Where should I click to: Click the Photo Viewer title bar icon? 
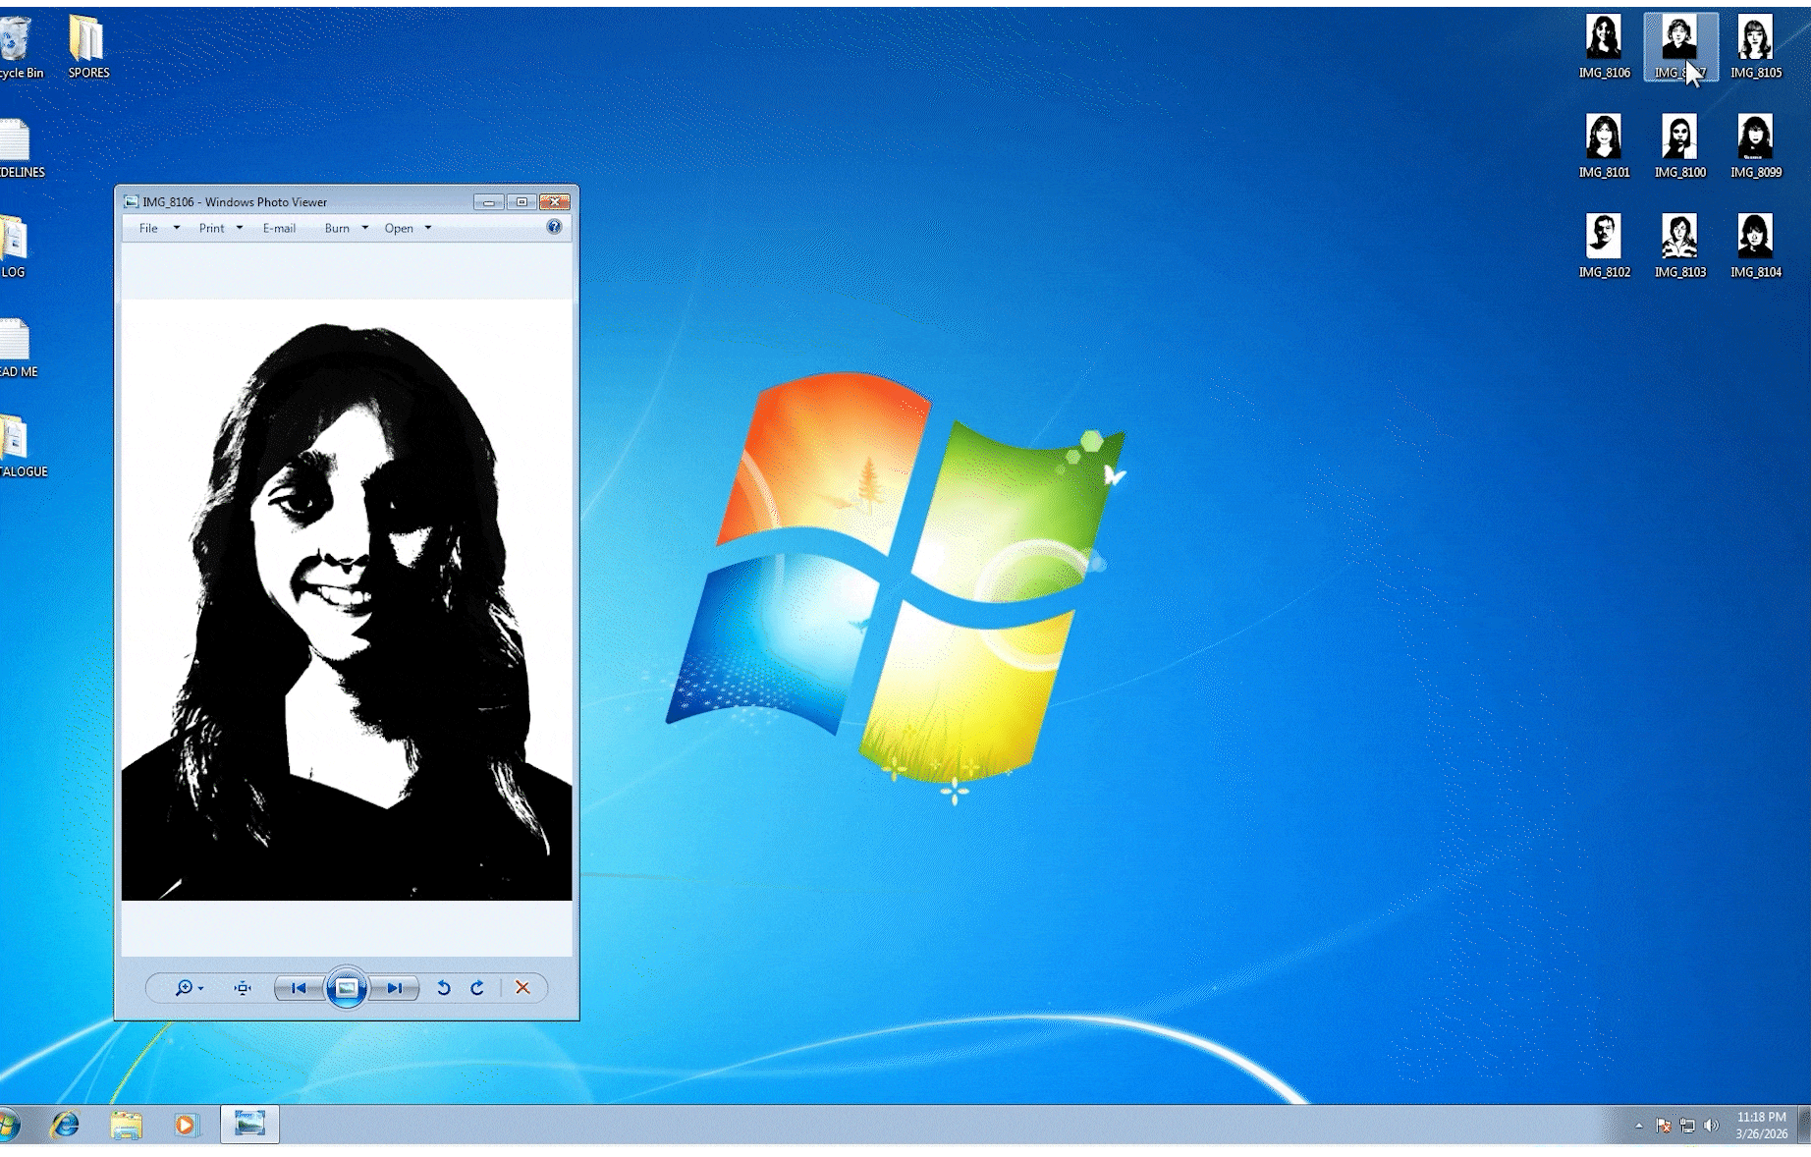[132, 201]
